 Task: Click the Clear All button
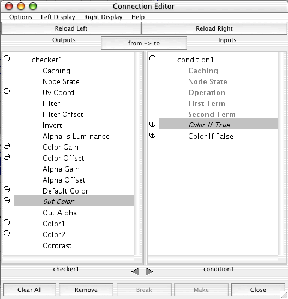[29, 290]
